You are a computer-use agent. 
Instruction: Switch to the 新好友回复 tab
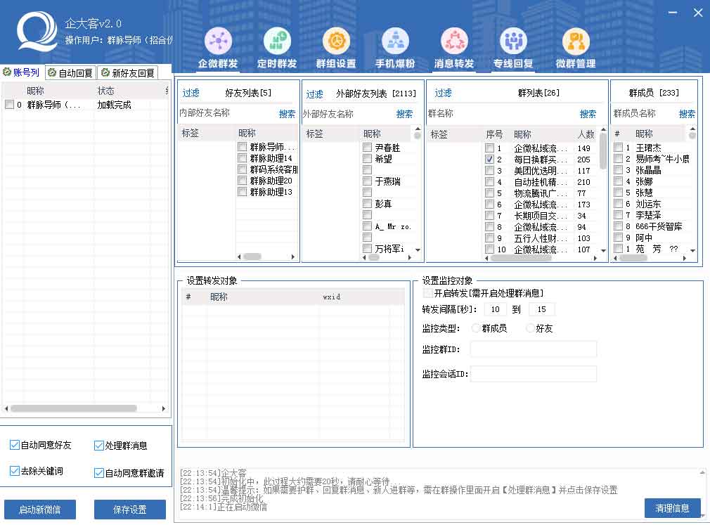coord(127,72)
